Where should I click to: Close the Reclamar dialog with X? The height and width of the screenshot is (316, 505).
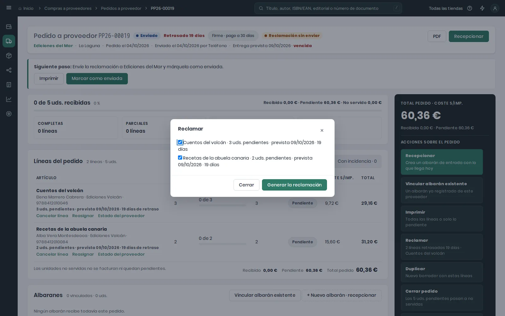click(322, 130)
